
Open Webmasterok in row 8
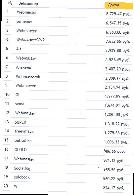28,77
